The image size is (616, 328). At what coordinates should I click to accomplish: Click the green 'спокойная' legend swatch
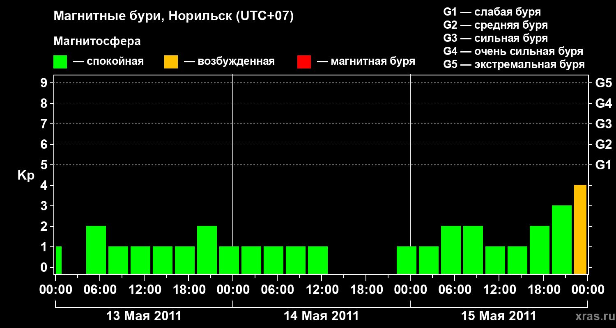(60, 62)
